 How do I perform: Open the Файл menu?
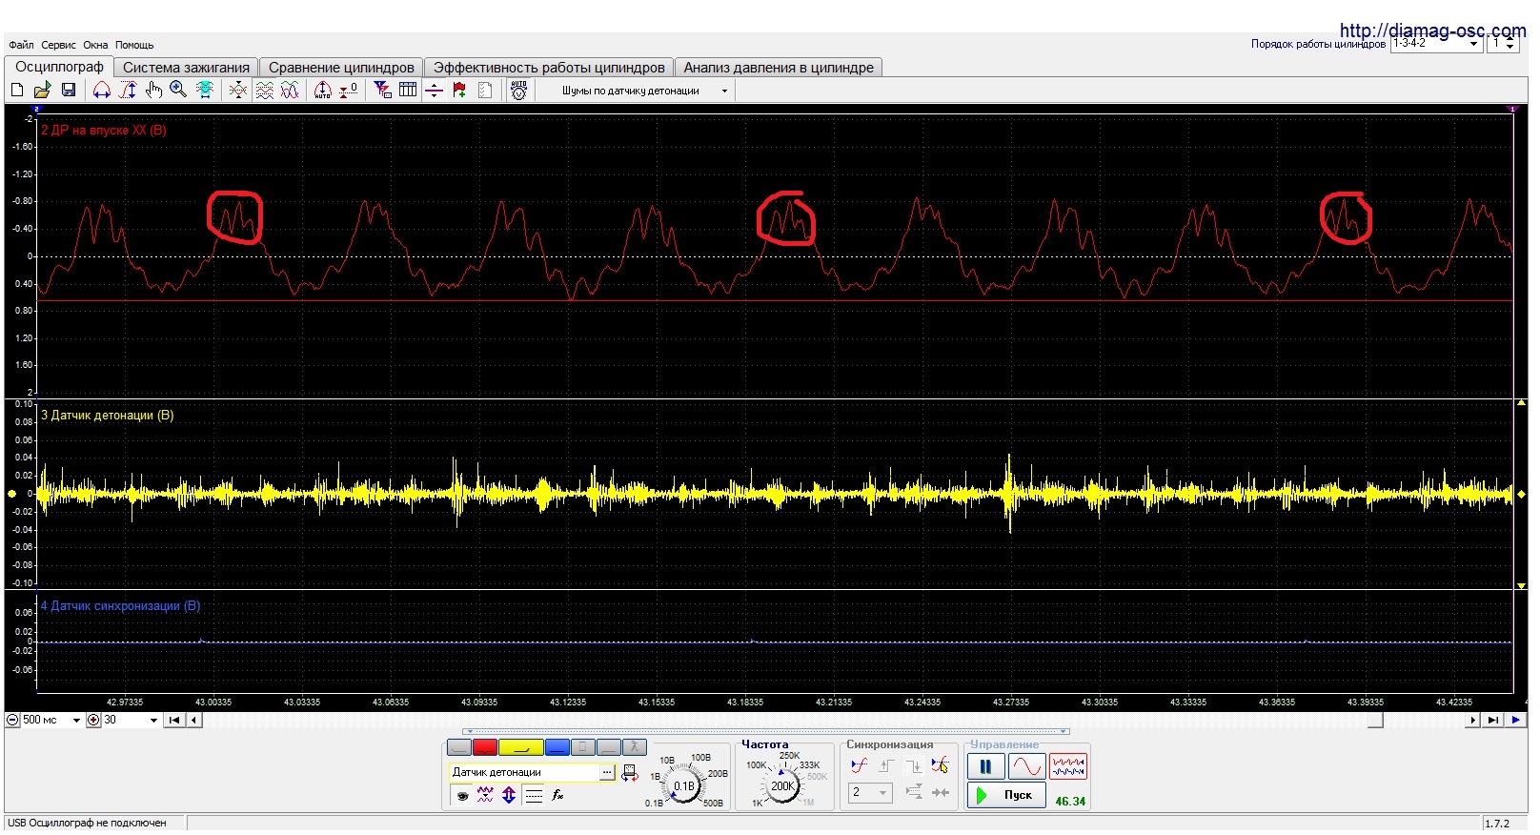21,45
